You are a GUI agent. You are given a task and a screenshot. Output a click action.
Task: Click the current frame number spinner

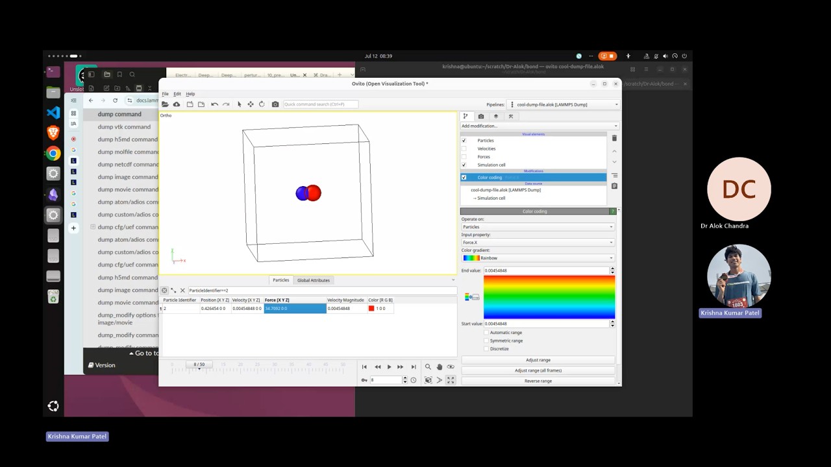(405, 380)
